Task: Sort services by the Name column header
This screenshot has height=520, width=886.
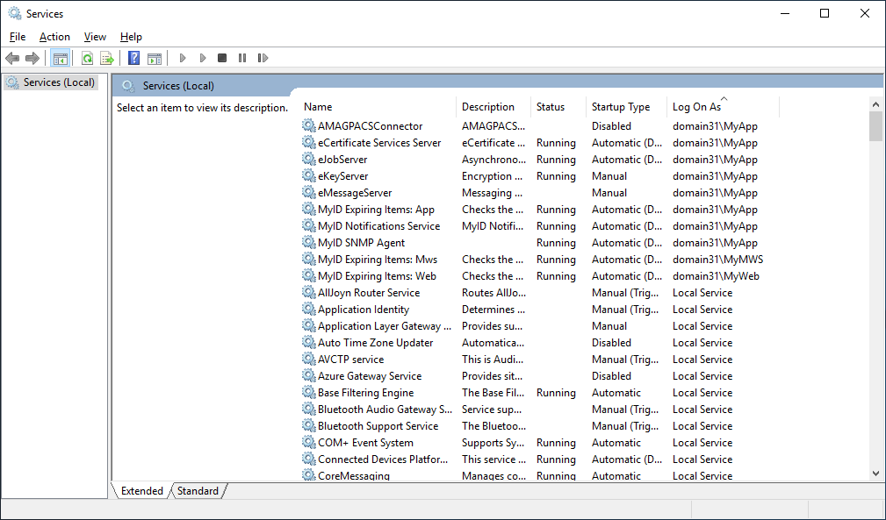Action: pyautogui.click(x=378, y=107)
